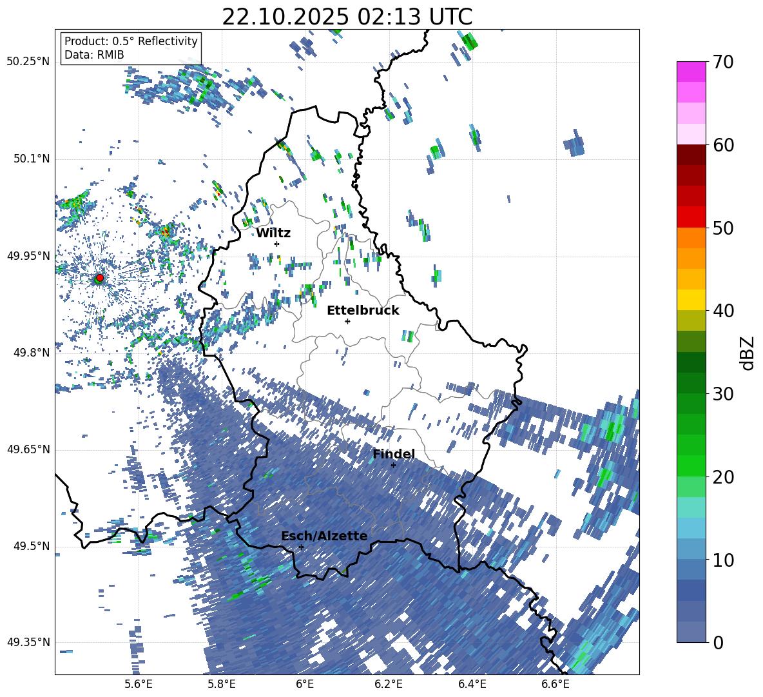Click the red radar location dot
The height and width of the screenshot is (697, 763).
coord(100,277)
